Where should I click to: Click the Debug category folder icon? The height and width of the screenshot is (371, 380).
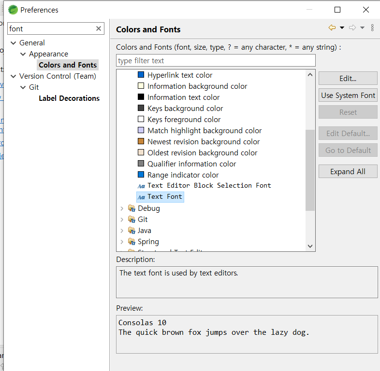132,208
